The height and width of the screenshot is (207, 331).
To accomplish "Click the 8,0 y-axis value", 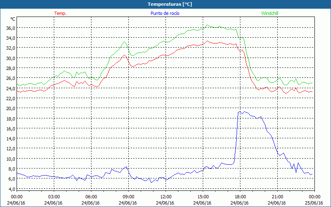I will pyautogui.click(x=12, y=169).
